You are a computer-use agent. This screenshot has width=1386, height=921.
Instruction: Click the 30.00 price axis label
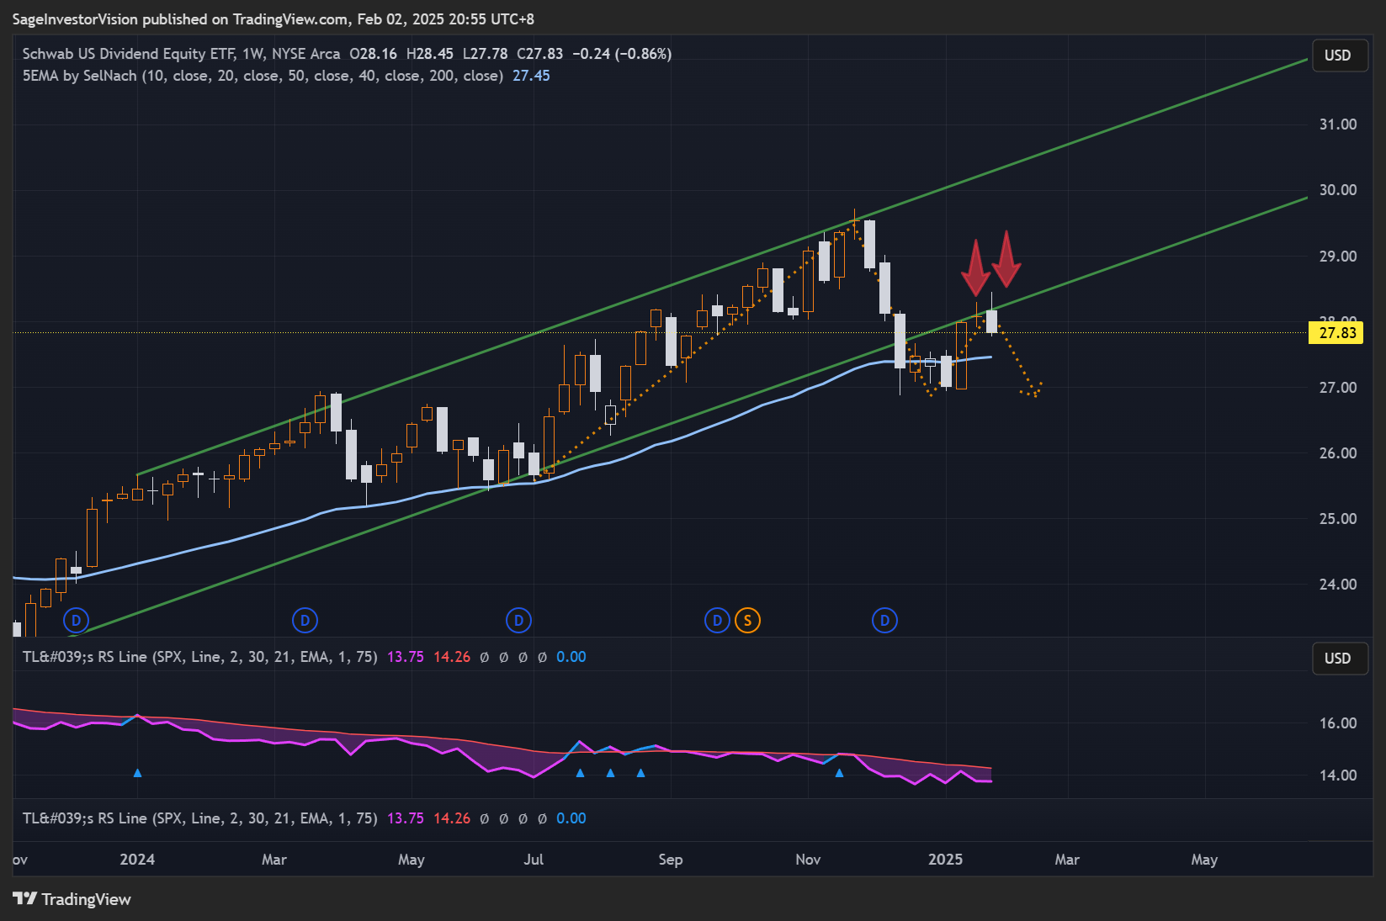(1338, 190)
